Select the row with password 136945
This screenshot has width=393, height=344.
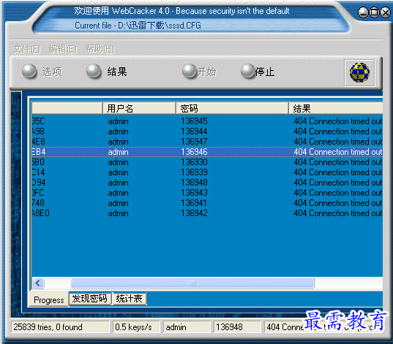pos(207,121)
